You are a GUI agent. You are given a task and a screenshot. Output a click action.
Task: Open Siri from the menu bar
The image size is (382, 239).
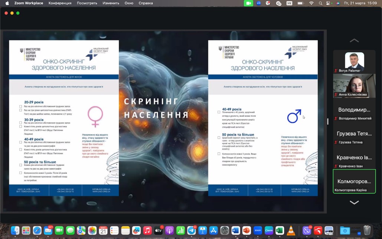point(338,3)
